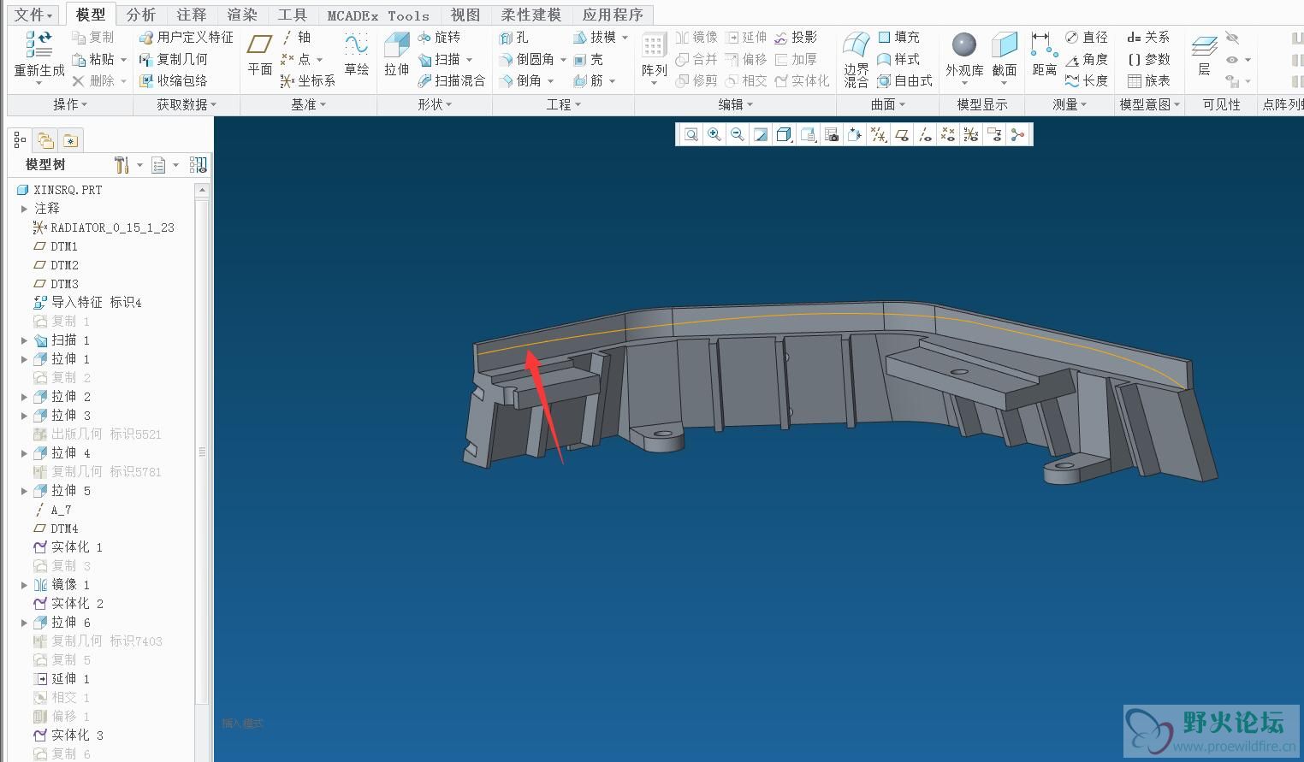1304x762 pixels.
Task: Click the 复制几何 button
Action: coord(174,59)
